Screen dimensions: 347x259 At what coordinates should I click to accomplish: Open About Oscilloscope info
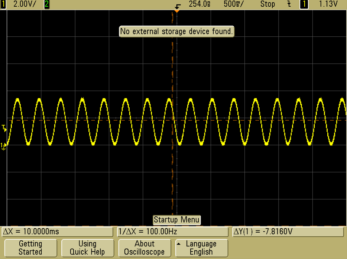[144, 248]
